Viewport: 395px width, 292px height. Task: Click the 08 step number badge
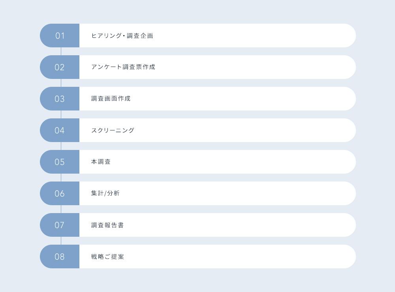pyautogui.click(x=60, y=256)
